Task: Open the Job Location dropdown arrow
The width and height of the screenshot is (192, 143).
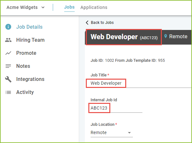Action: [129, 132]
